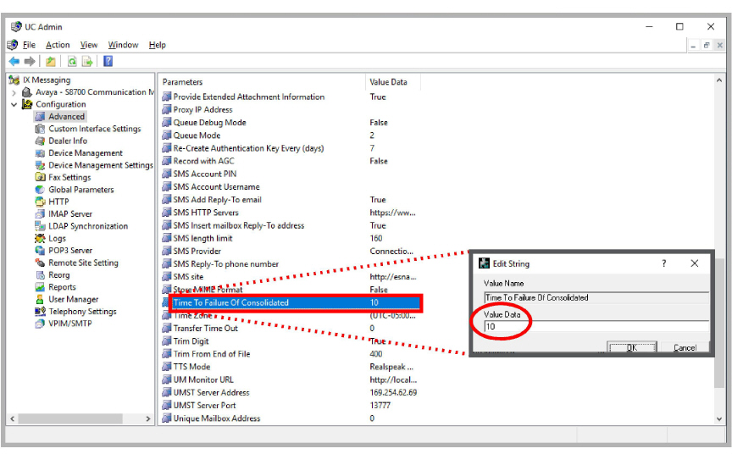Select the SMS length limit parameter
Screen dimensions: 732x454
[202, 238]
